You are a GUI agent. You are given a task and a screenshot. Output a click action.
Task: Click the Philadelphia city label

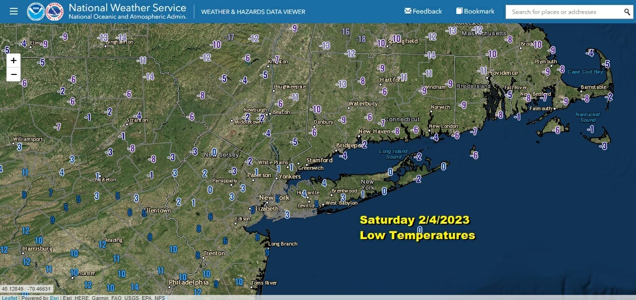click(x=188, y=282)
